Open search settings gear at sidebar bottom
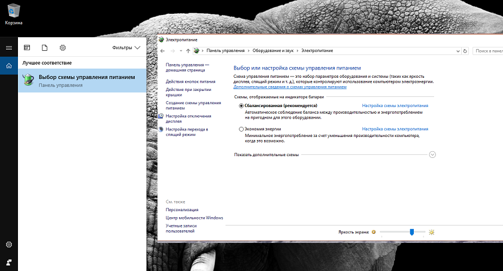Screen dimensions: 503x271 [x=8, y=245]
